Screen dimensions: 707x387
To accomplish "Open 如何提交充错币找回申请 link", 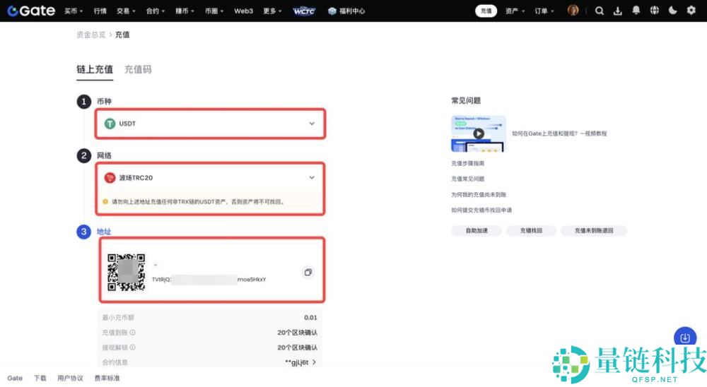I will click(481, 210).
